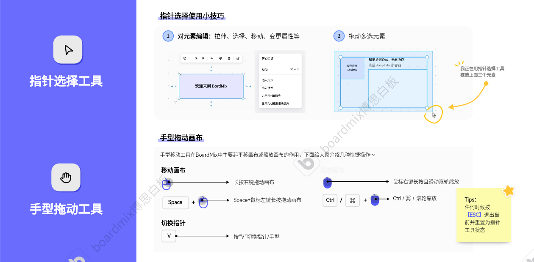
Task: Click the right plus connector beside the shape
Action: (250, 86)
